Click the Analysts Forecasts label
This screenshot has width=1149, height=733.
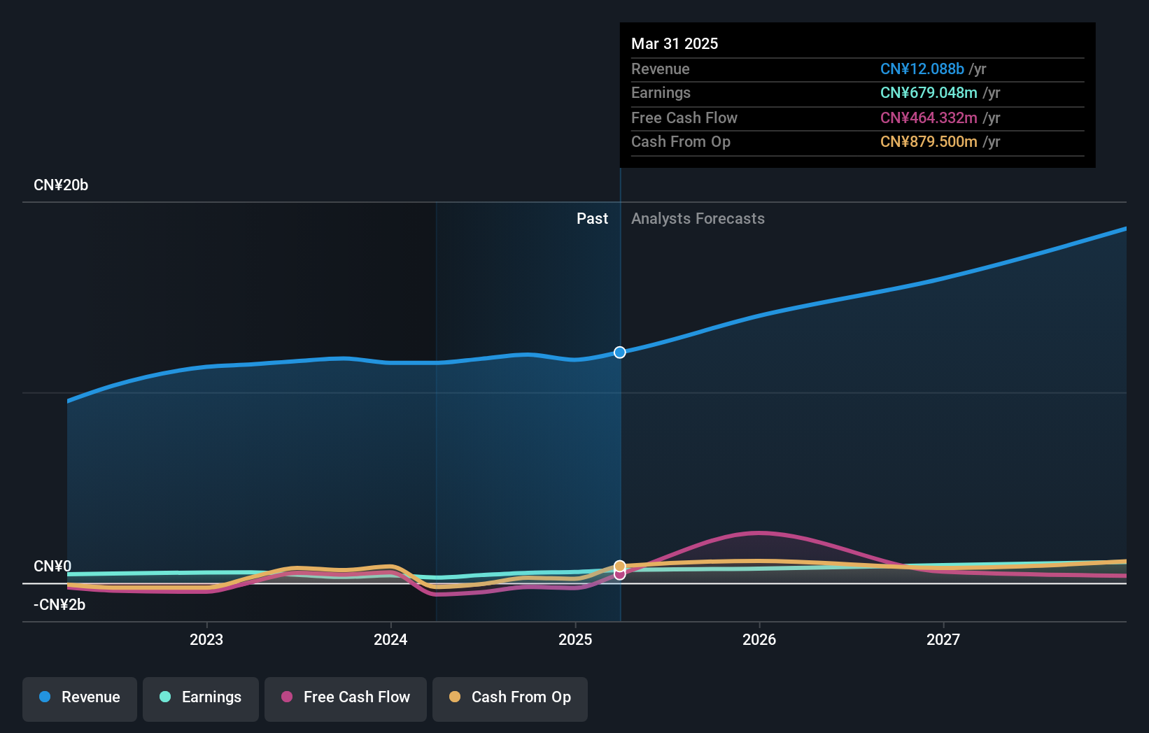pyautogui.click(x=698, y=219)
